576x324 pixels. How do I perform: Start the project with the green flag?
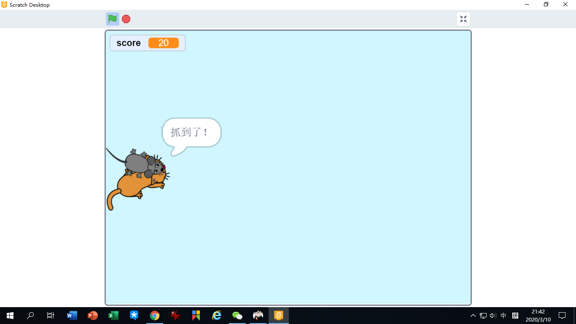point(112,19)
